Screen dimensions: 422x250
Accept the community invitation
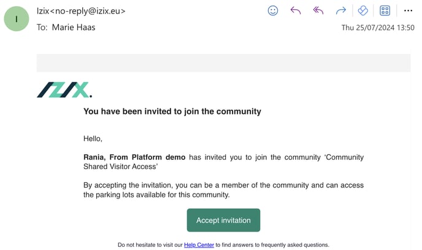(223, 220)
